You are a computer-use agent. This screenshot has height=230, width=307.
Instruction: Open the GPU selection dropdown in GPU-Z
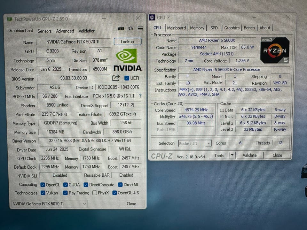(50, 204)
